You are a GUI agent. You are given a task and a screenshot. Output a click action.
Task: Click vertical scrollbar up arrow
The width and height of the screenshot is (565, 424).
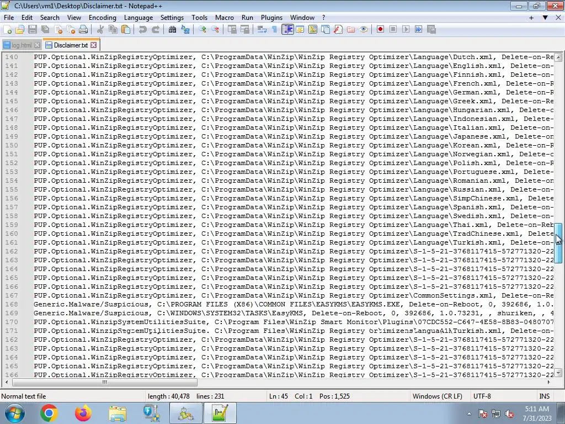558,57
